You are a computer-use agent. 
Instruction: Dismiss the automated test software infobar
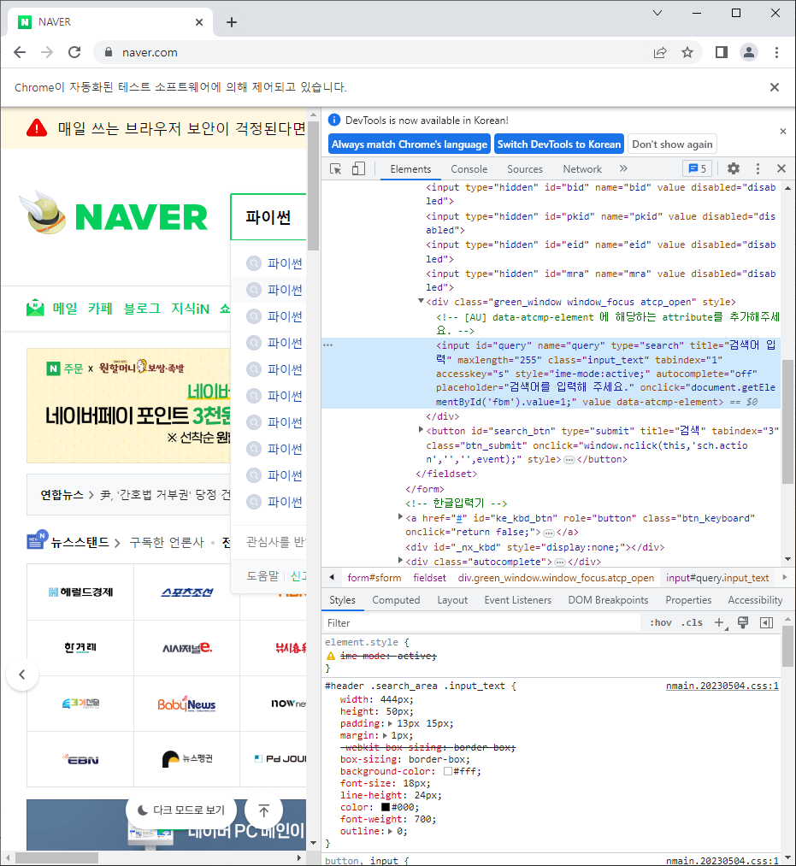click(775, 87)
